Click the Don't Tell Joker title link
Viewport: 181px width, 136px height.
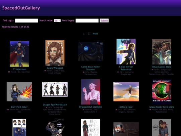19,107
